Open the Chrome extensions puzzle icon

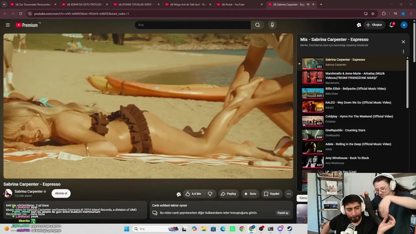384,14
